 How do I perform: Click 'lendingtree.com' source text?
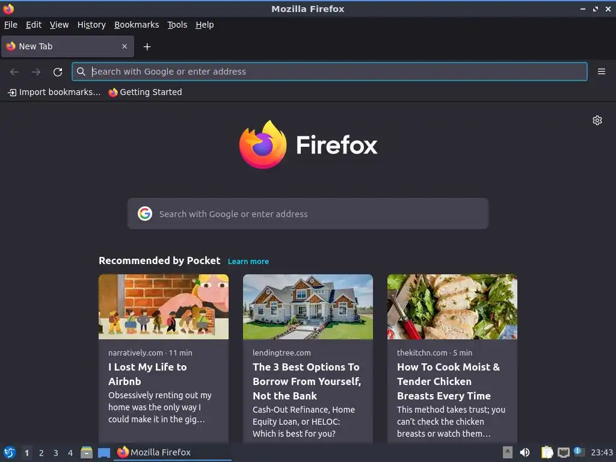tap(282, 353)
